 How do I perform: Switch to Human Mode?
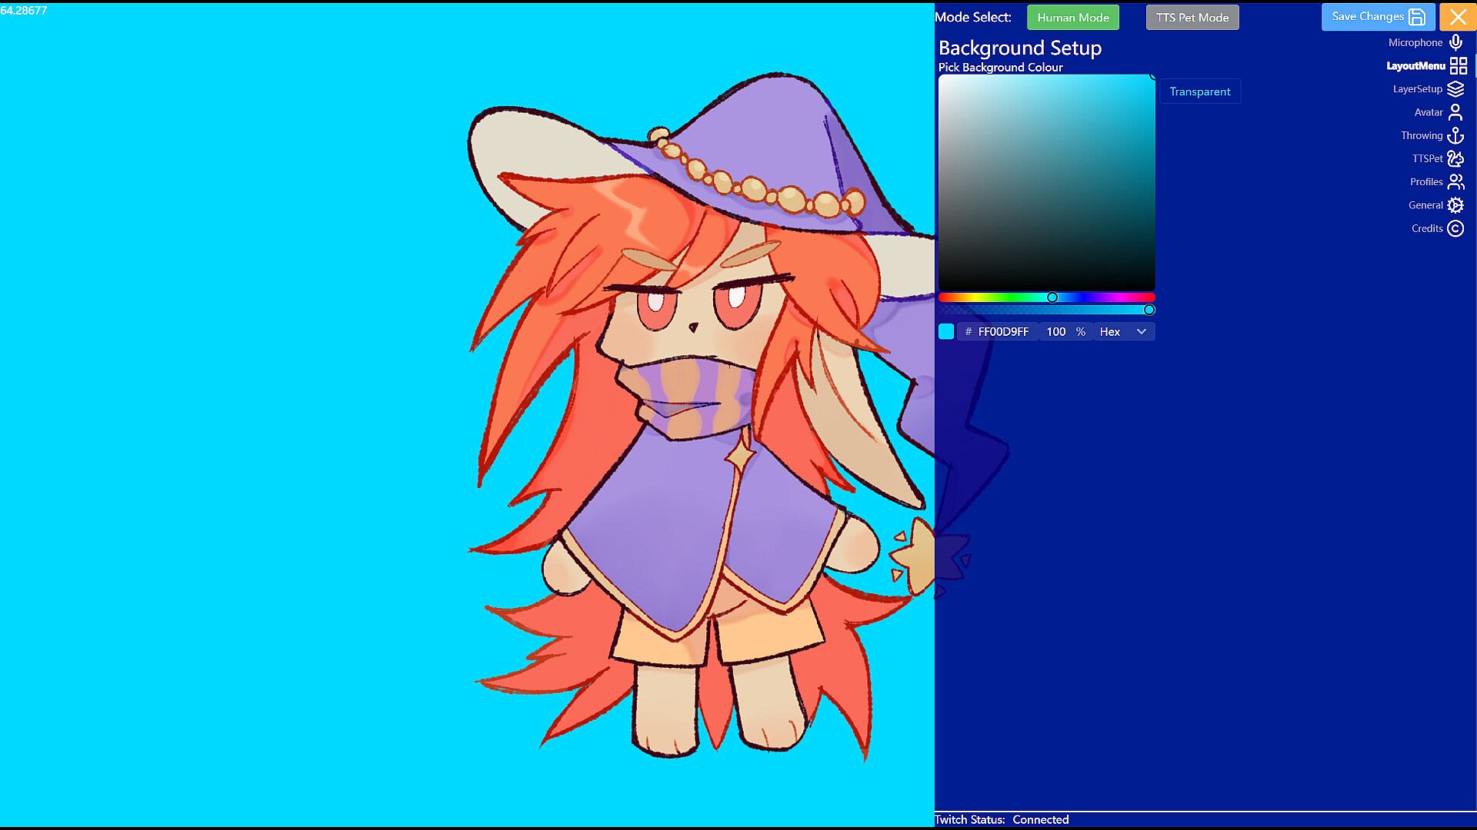pos(1072,18)
